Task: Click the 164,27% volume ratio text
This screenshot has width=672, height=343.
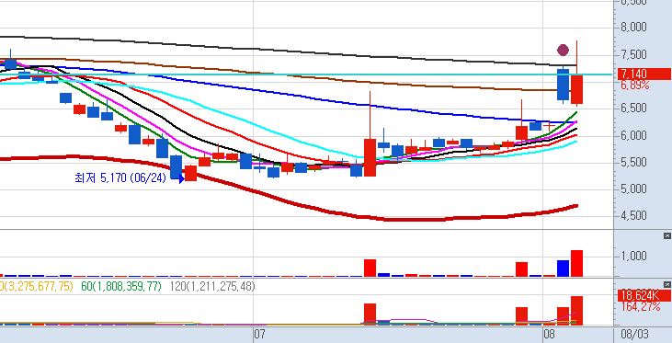Action: pyautogui.click(x=640, y=306)
